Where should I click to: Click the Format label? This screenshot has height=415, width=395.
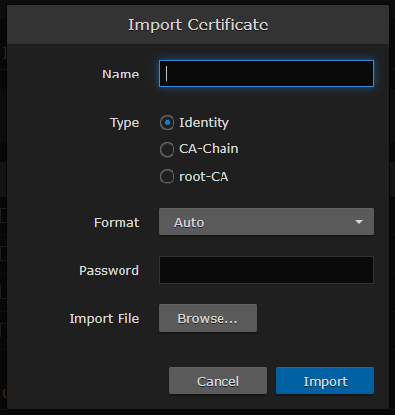tap(117, 223)
